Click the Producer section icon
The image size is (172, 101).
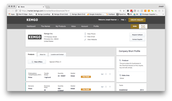[120, 60]
